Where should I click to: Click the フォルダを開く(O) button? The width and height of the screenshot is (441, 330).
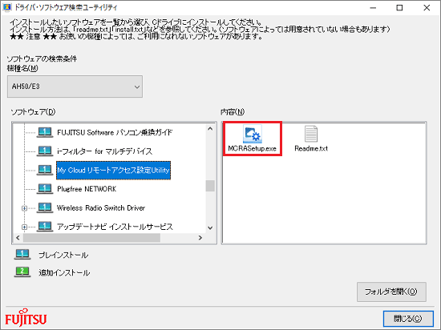(391, 292)
